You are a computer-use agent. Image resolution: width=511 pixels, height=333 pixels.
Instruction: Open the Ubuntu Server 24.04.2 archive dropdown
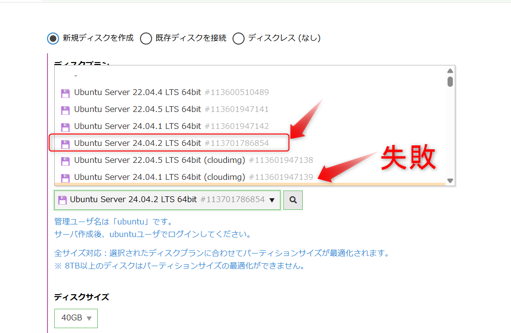(x=167, y=200)
